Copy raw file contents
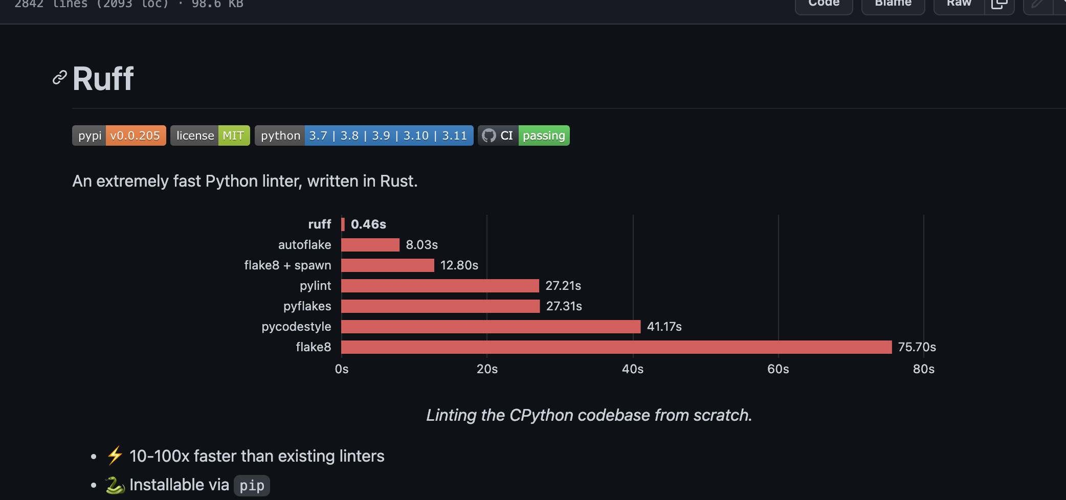1066x500 pixels. (x=1001, y=4)
